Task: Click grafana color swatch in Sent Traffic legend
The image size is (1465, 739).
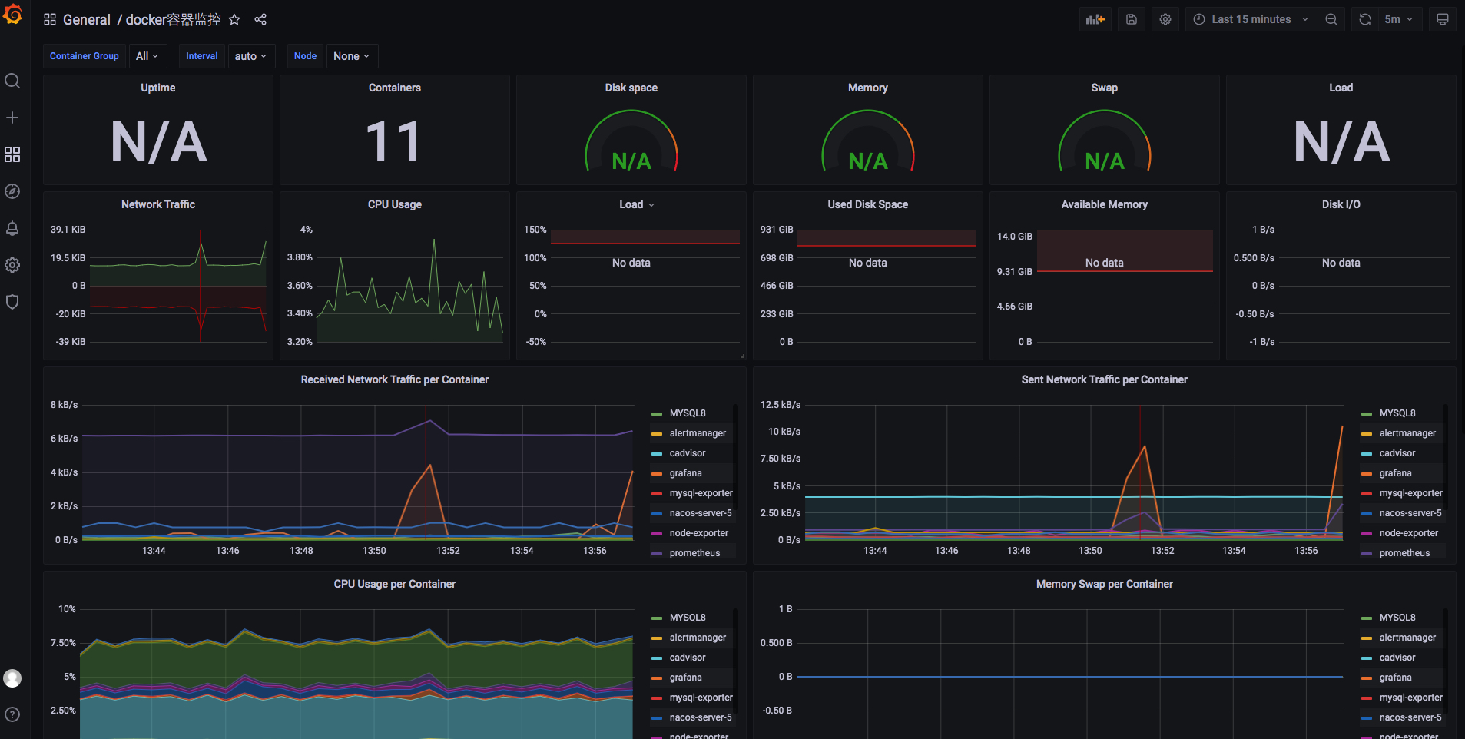Action: [x=1367, y=474]
